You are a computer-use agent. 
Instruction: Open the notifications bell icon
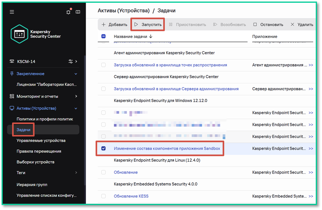(x=68, y=12)
